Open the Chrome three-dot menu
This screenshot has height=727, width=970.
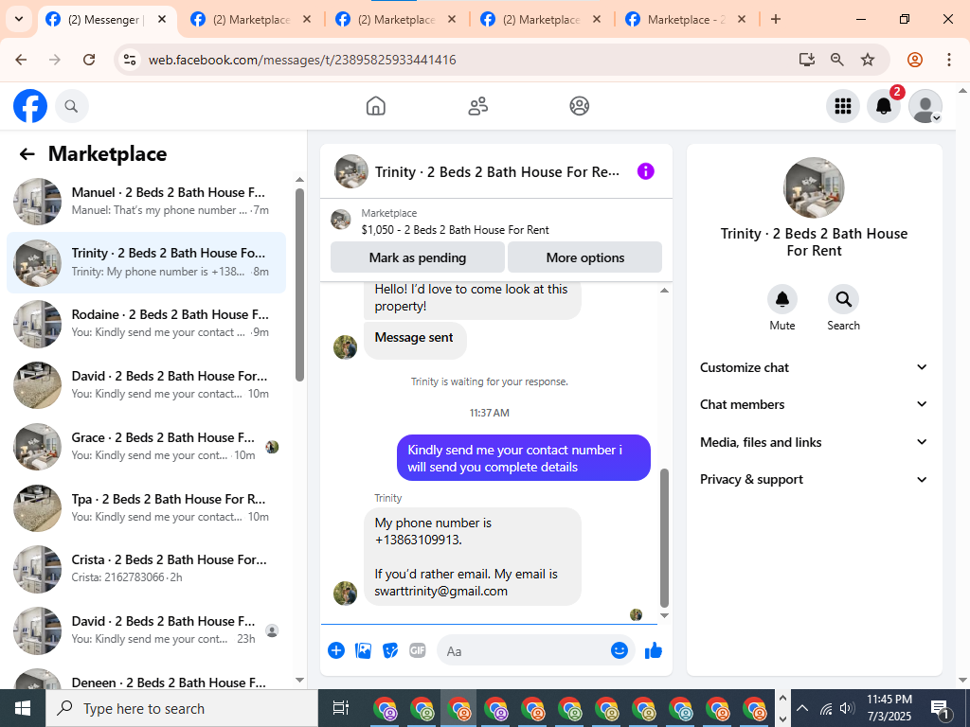(948, 60)
